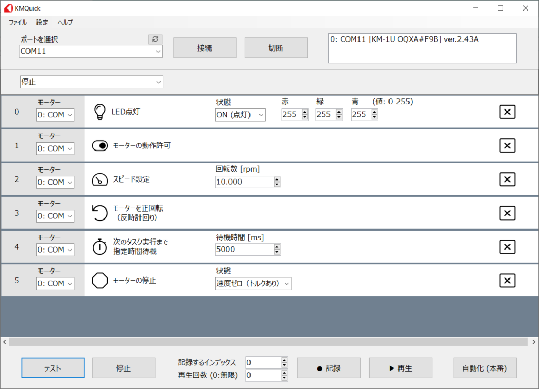Delete task row 5 モーターの停止
The width and height of the screenshot is (539, 389).
coord(507,281)
